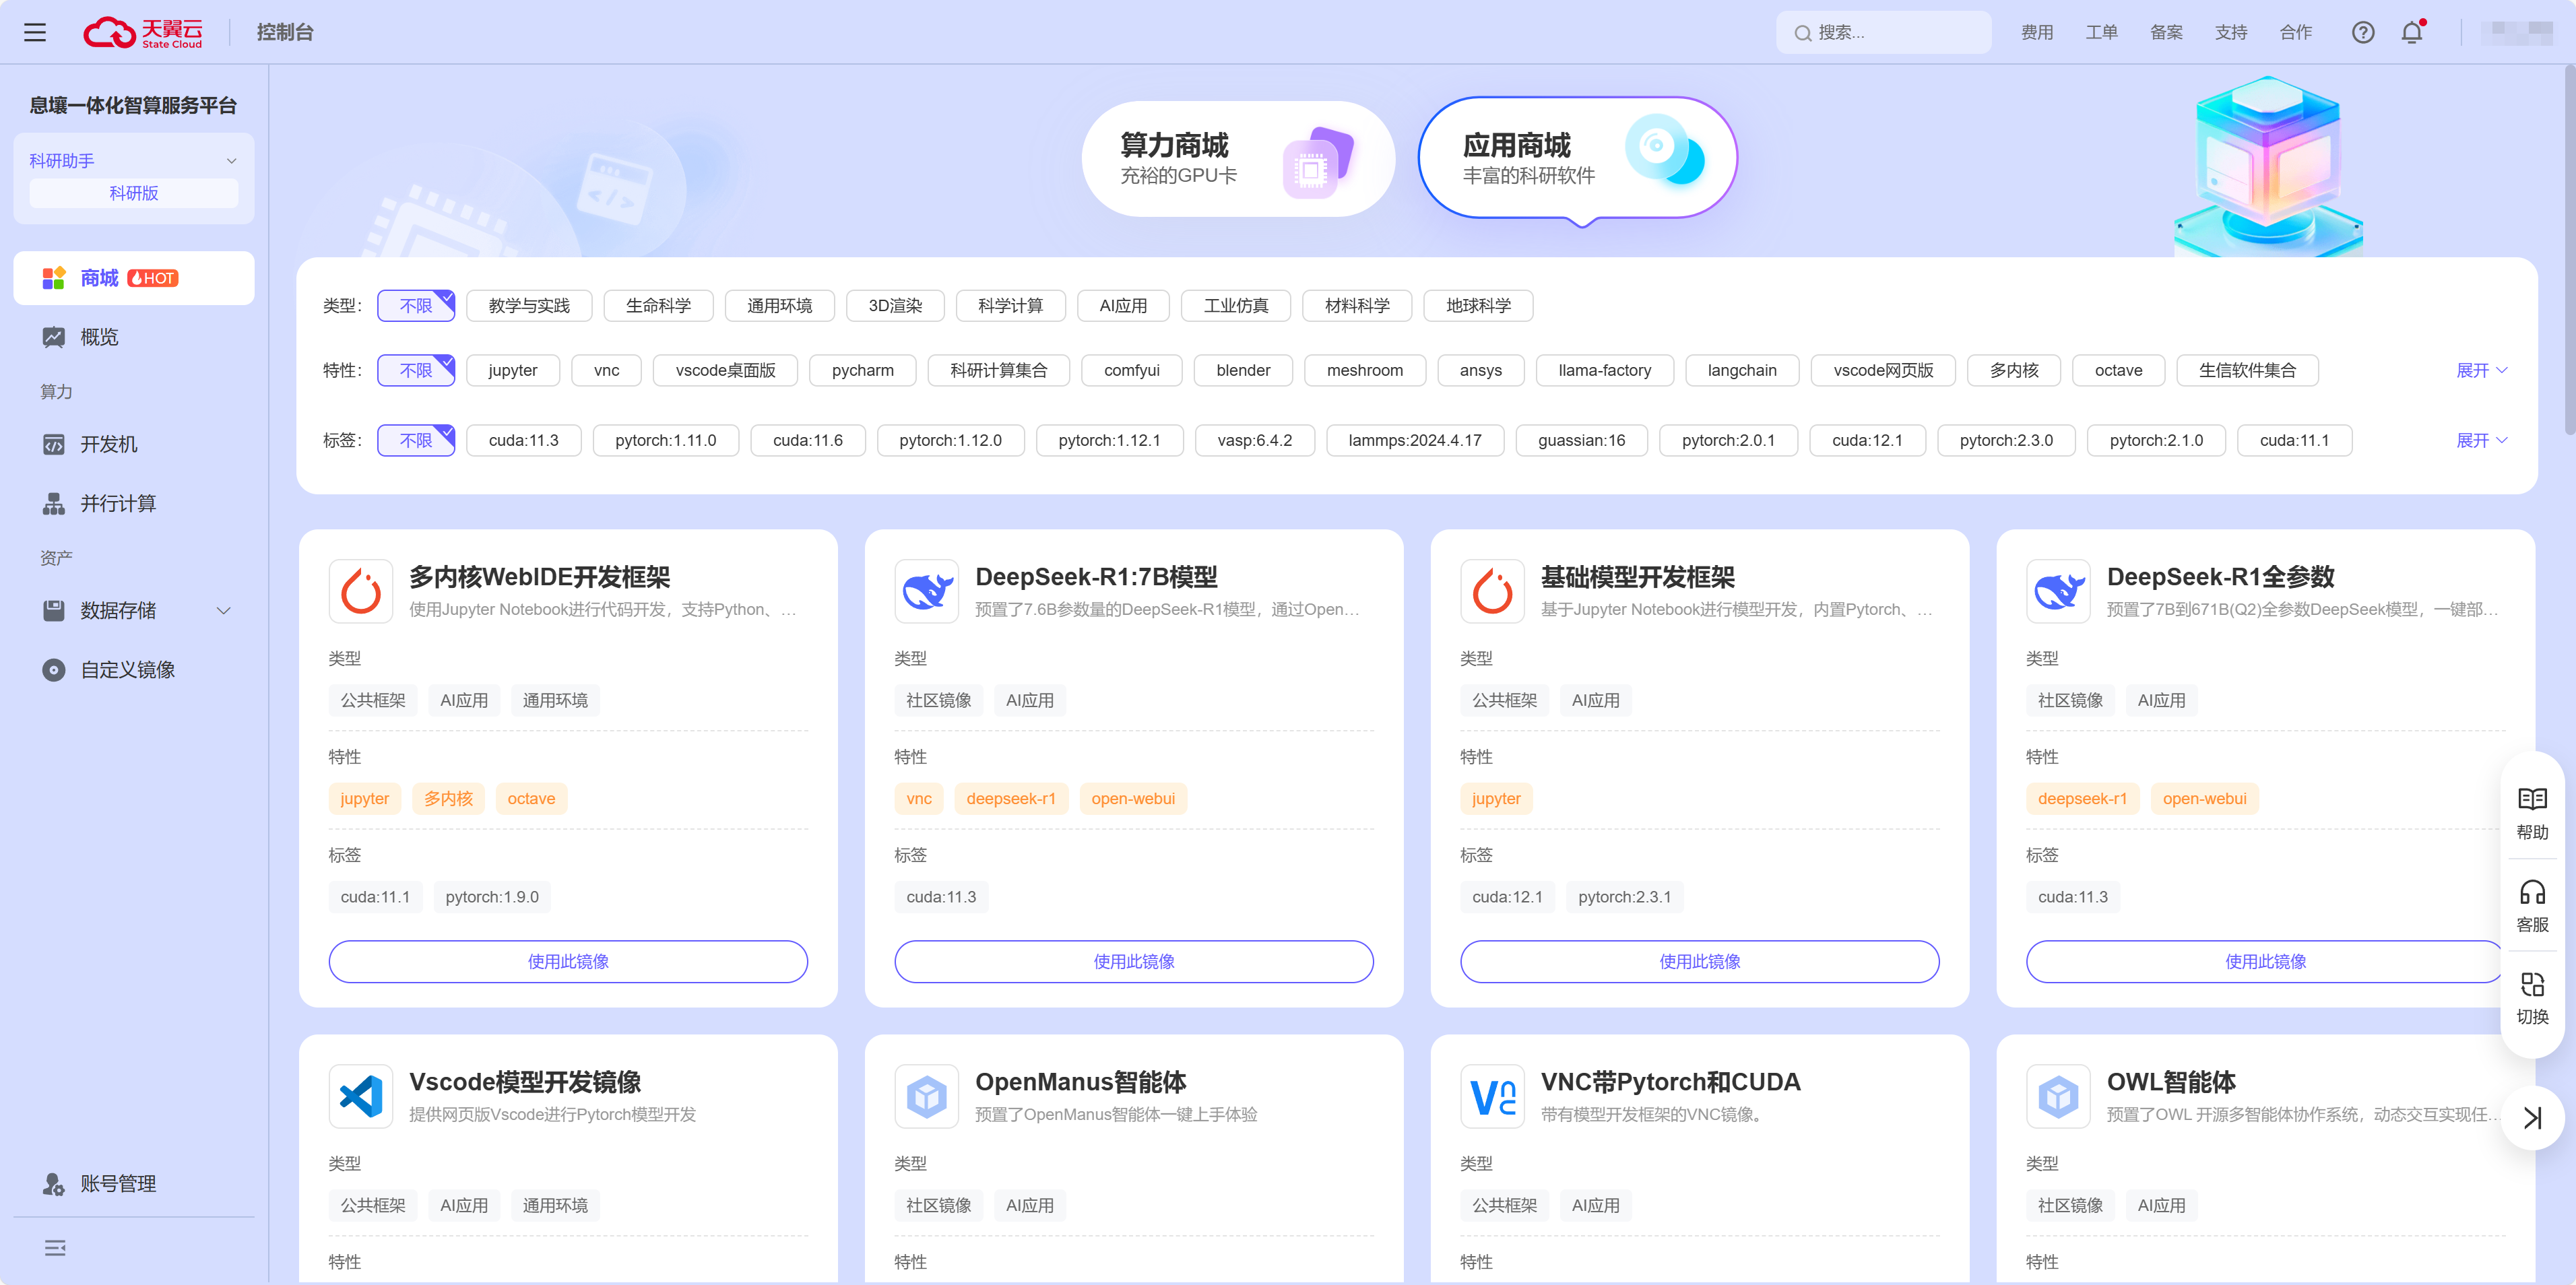Click the top search field
The width and height of the screenshot is (2576, 1285).
pyautogui.click(x=1884, y=33)
